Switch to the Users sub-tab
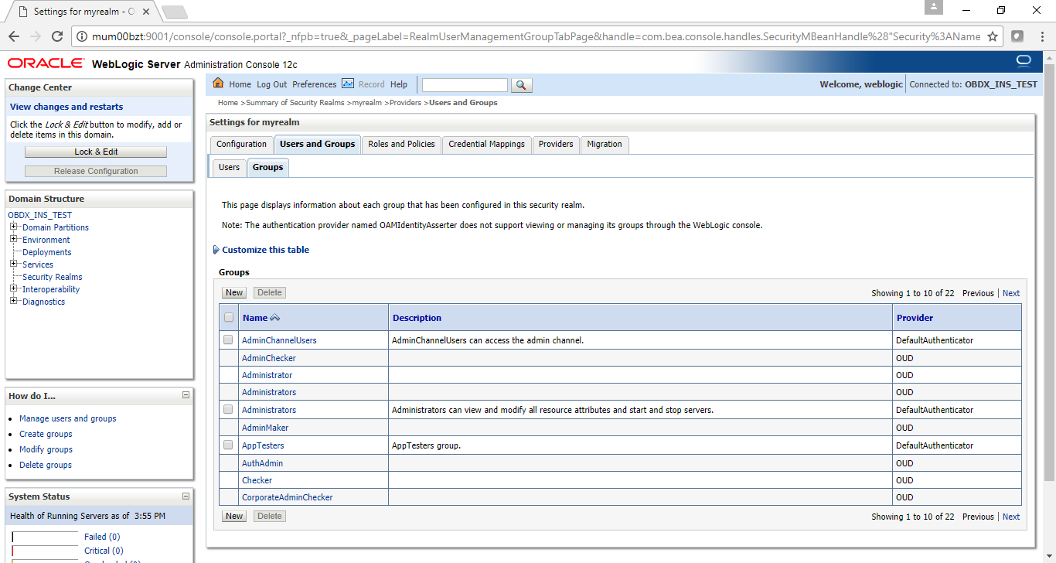 (229, 167)
